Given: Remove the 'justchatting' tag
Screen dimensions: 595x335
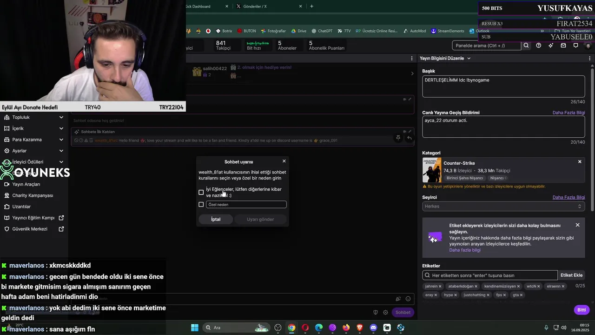Looking at the screenshot, I should (488, 295).
